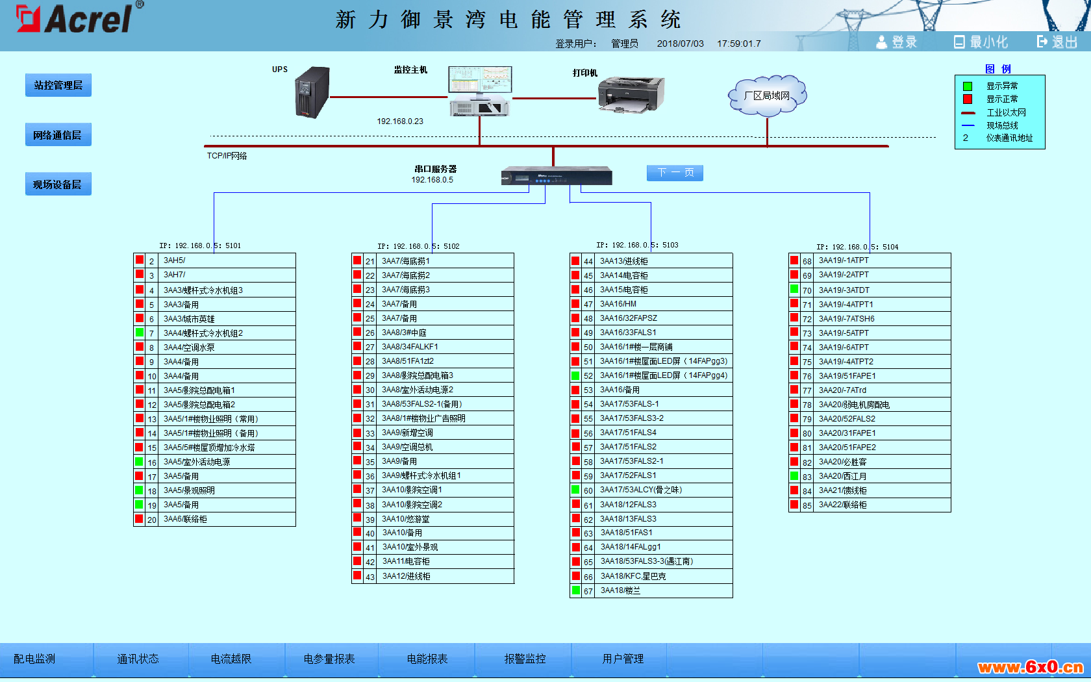Select row 3AA7/海底捞1
The image size is (1091, 682).
coord(433,260)
